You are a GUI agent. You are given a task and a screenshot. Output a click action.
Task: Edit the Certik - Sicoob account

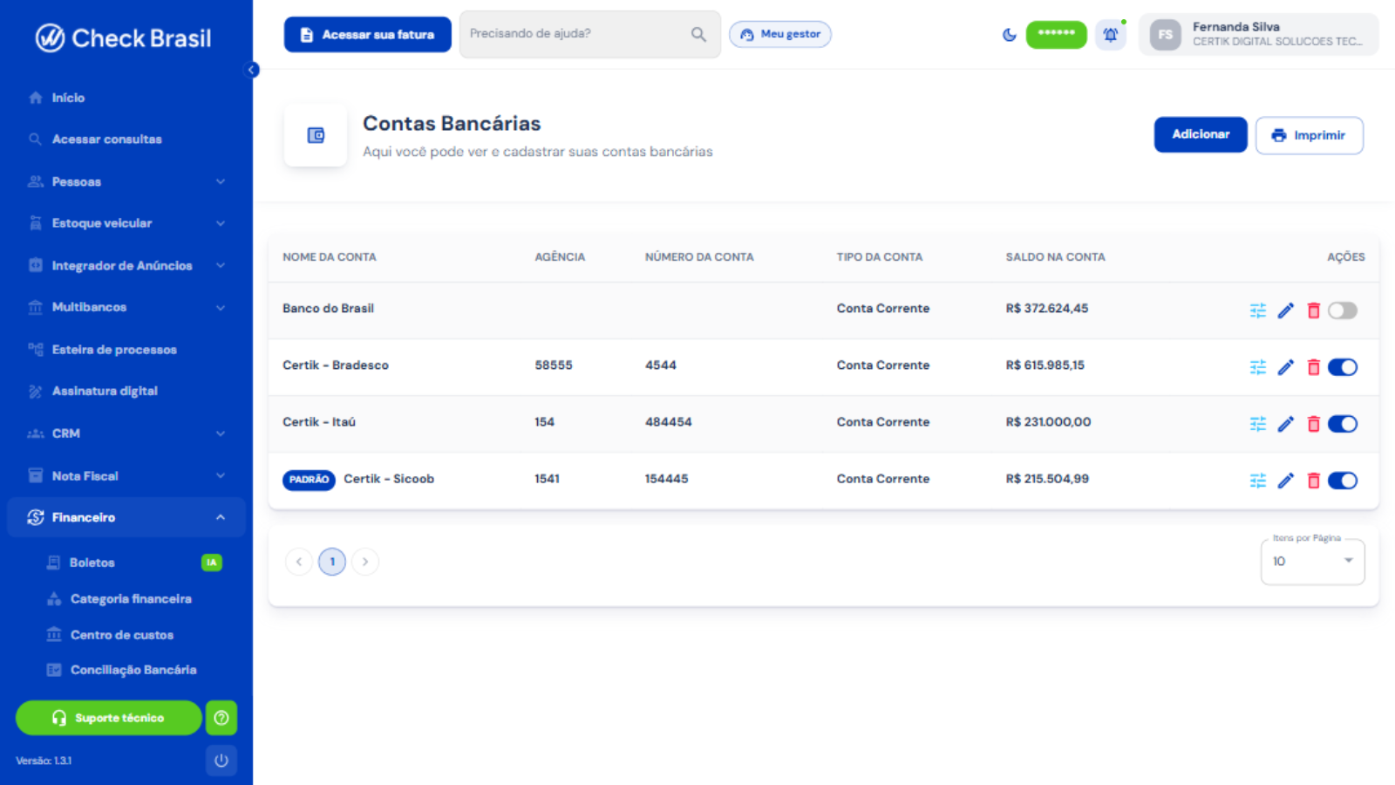1285,481
